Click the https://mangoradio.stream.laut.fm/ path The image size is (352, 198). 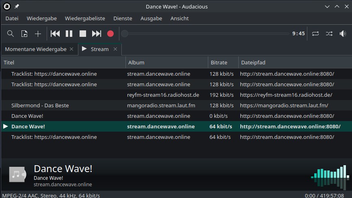point(284,106)
